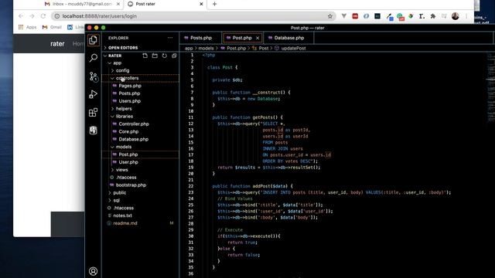
Task: Refresh the RATER explorer tree
Action: [x=165, y=56]
